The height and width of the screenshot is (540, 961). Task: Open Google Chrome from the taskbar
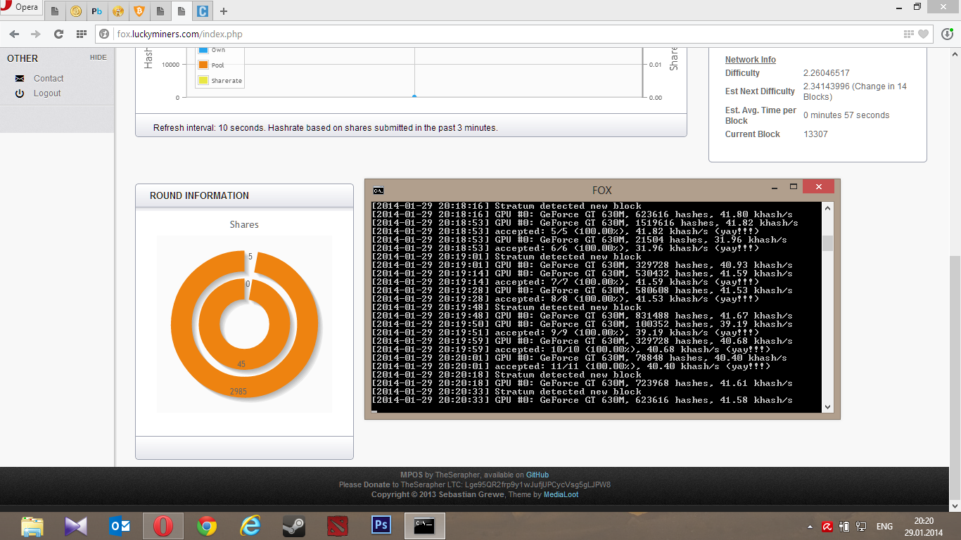point(207,526)
